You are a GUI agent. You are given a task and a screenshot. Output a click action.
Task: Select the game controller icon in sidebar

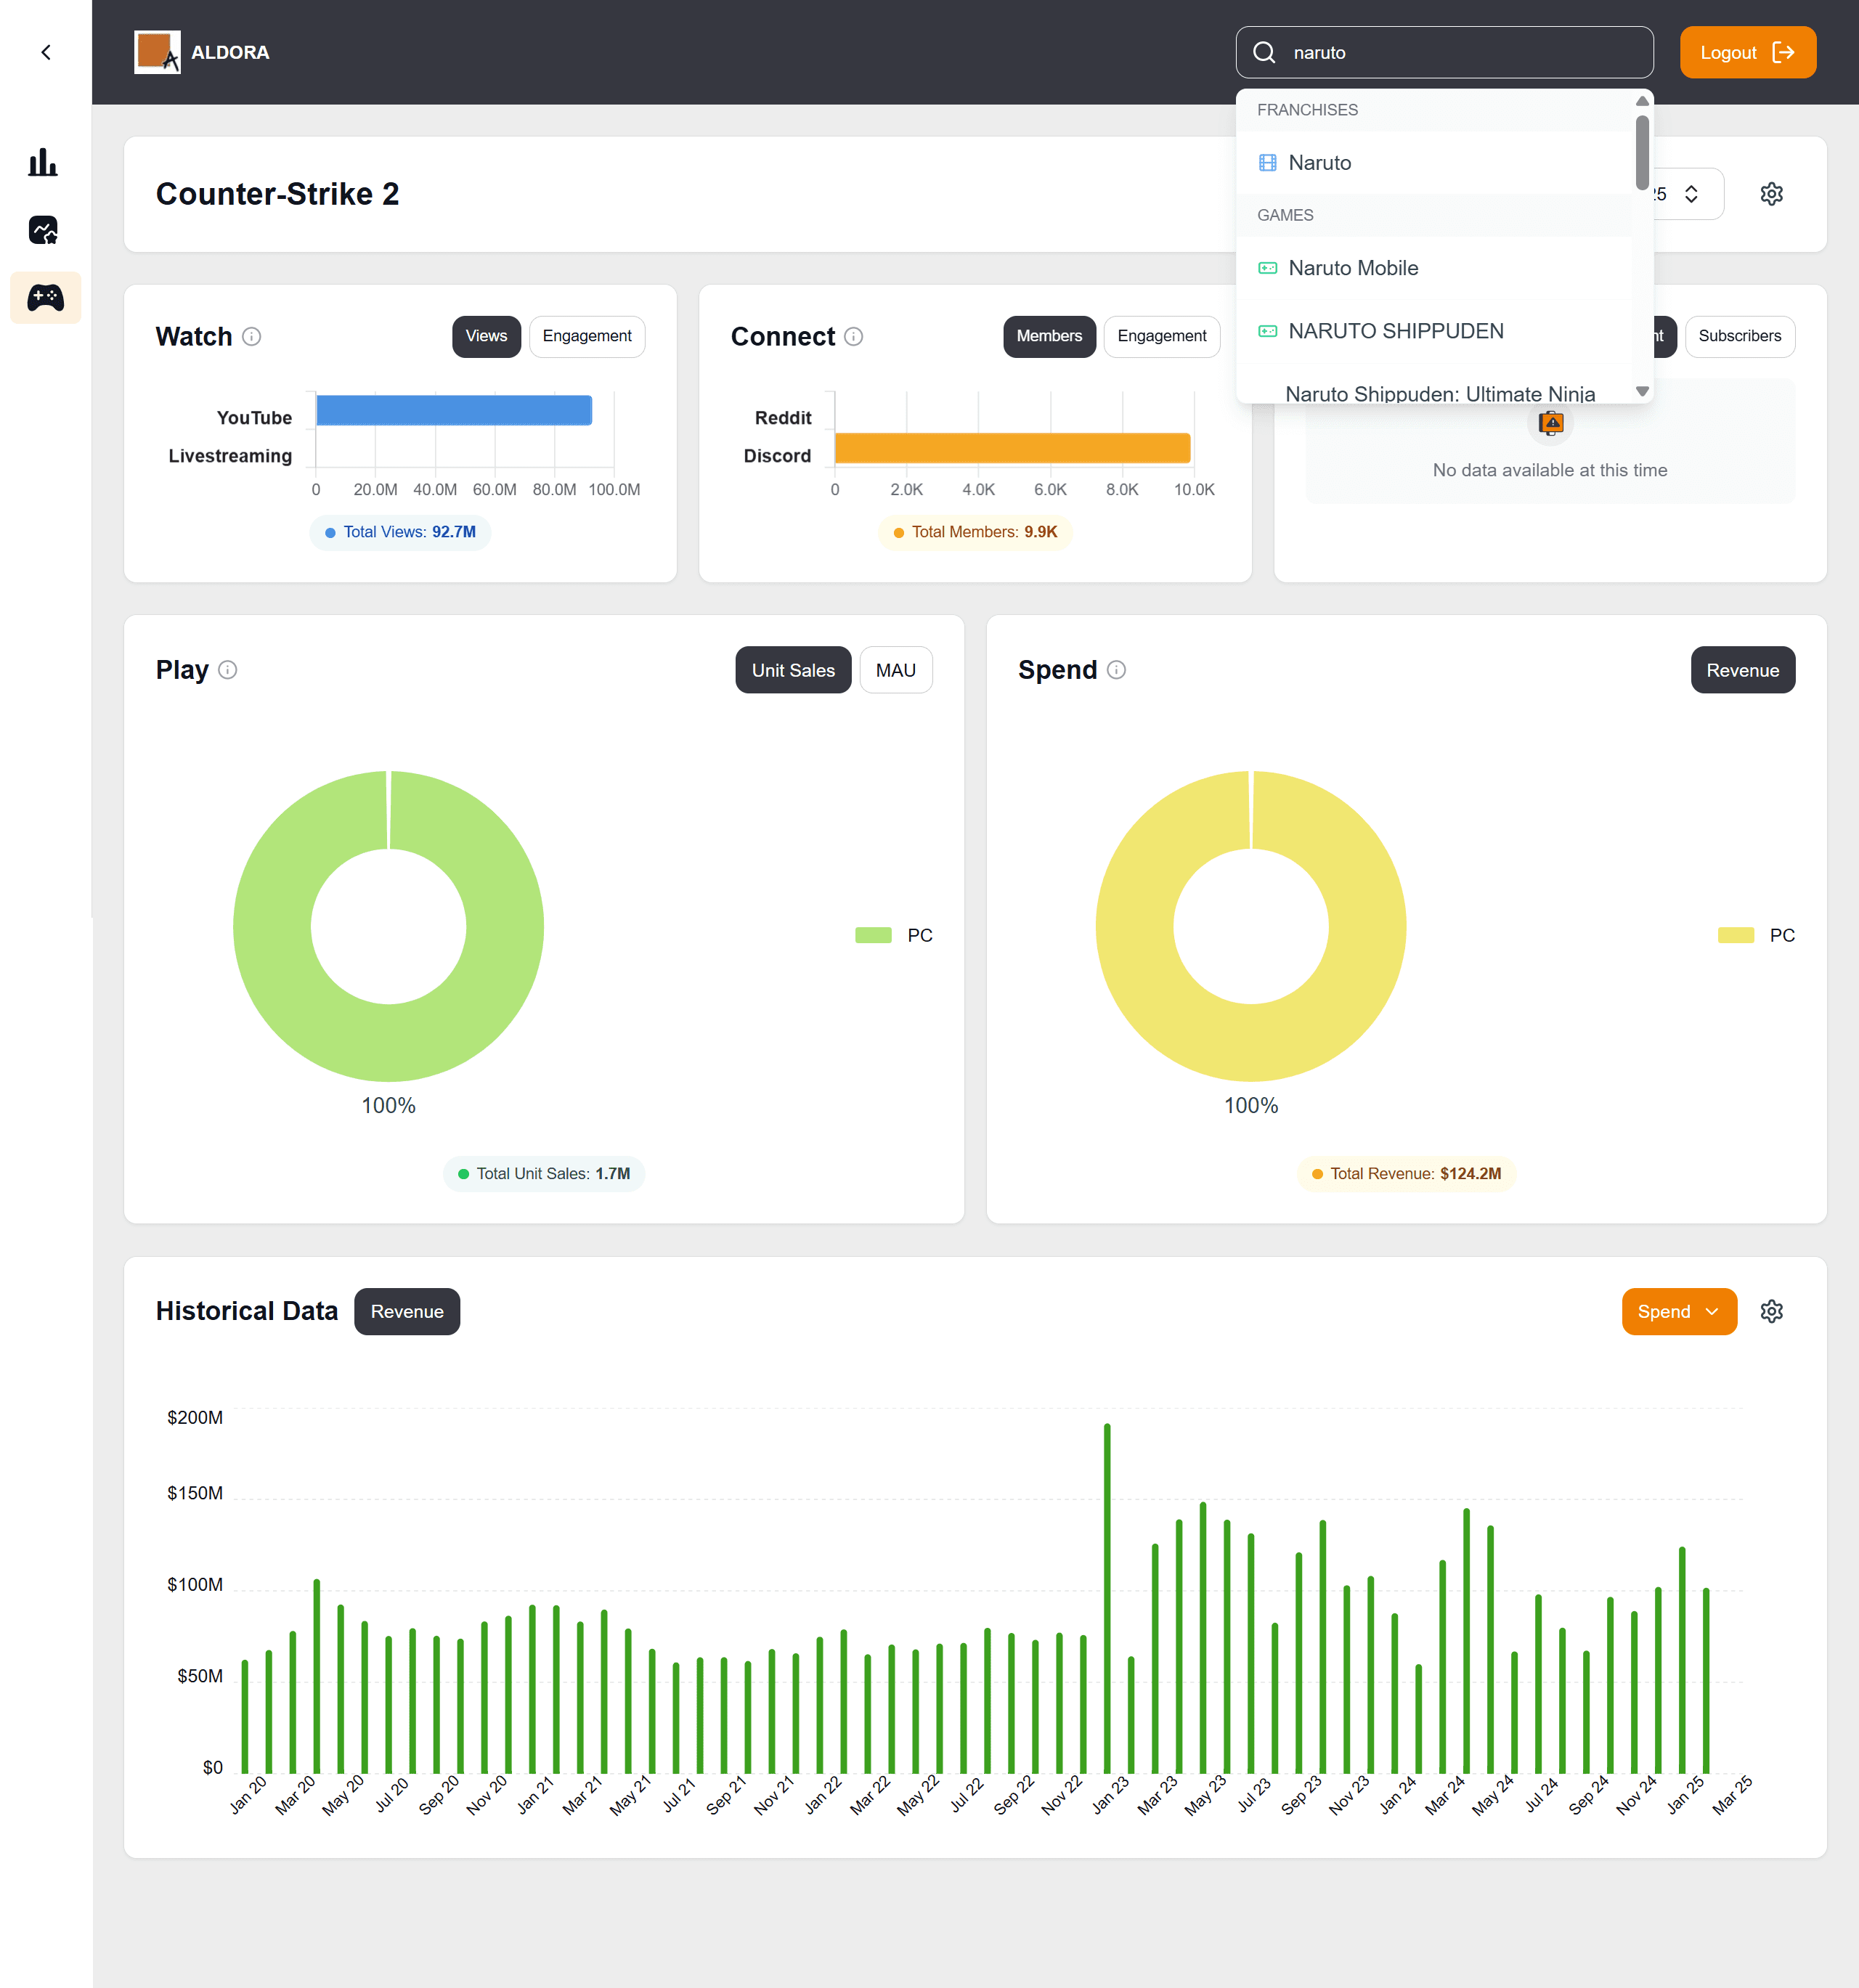coord(44,297)
